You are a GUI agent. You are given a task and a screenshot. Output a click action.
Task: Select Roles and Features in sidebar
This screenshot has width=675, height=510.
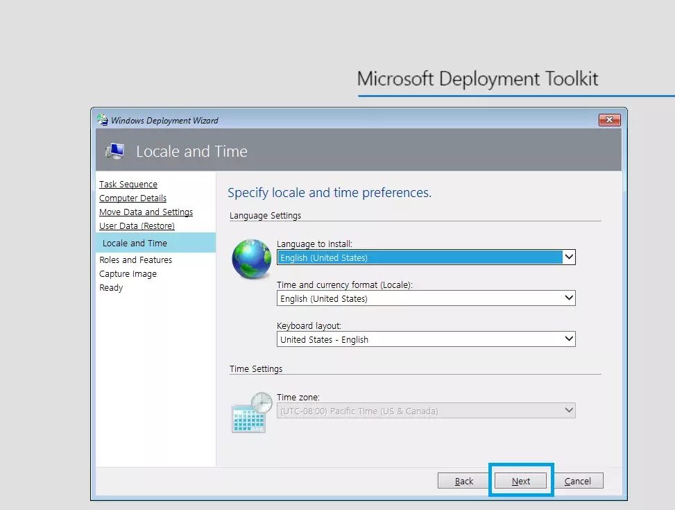coord(135,260)
